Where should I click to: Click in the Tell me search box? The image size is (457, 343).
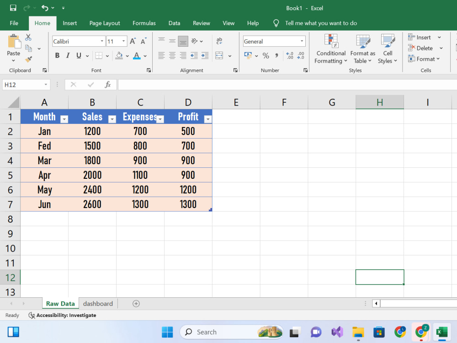(x=321, y=23)
